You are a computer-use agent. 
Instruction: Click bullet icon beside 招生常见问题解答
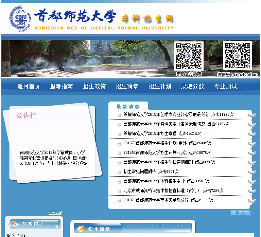[119, 172]
